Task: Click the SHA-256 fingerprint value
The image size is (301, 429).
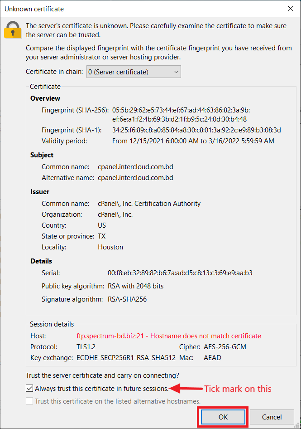Action: pos(181,115)
